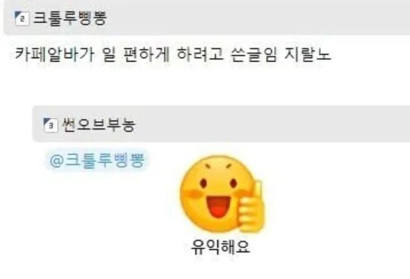Click the word 편하게 in the comment
Viewport: 410px width, 279px height.
click(x=147, y=54)
